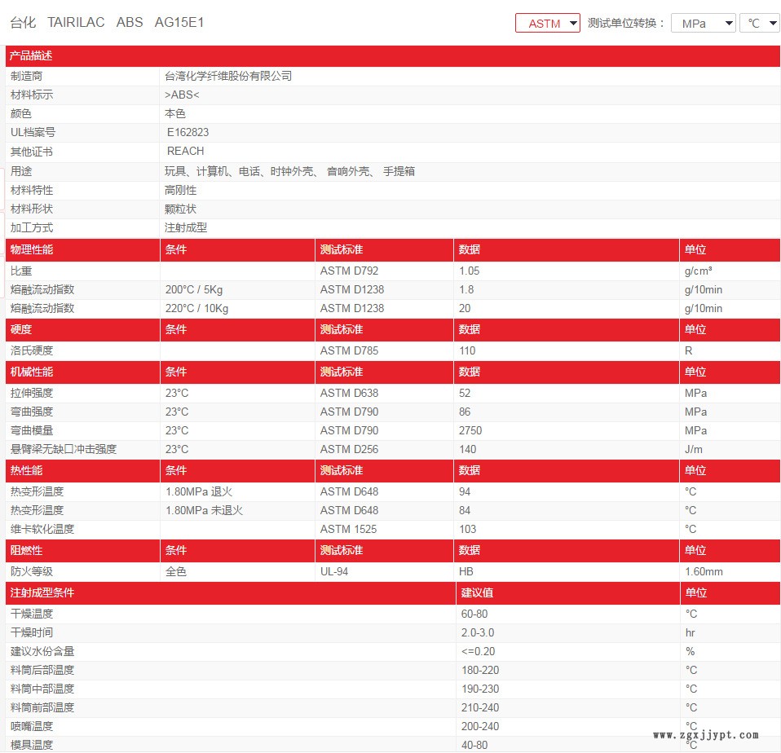Screen dimensions: 781x753
Task: Click the TAIRILAC ABS AG15E1 product title
Action: pyautogui.click(x=107, y=23)
